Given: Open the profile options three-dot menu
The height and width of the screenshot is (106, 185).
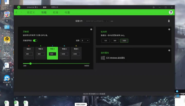Looking at the screenshot, I should (x=112, y=21).
